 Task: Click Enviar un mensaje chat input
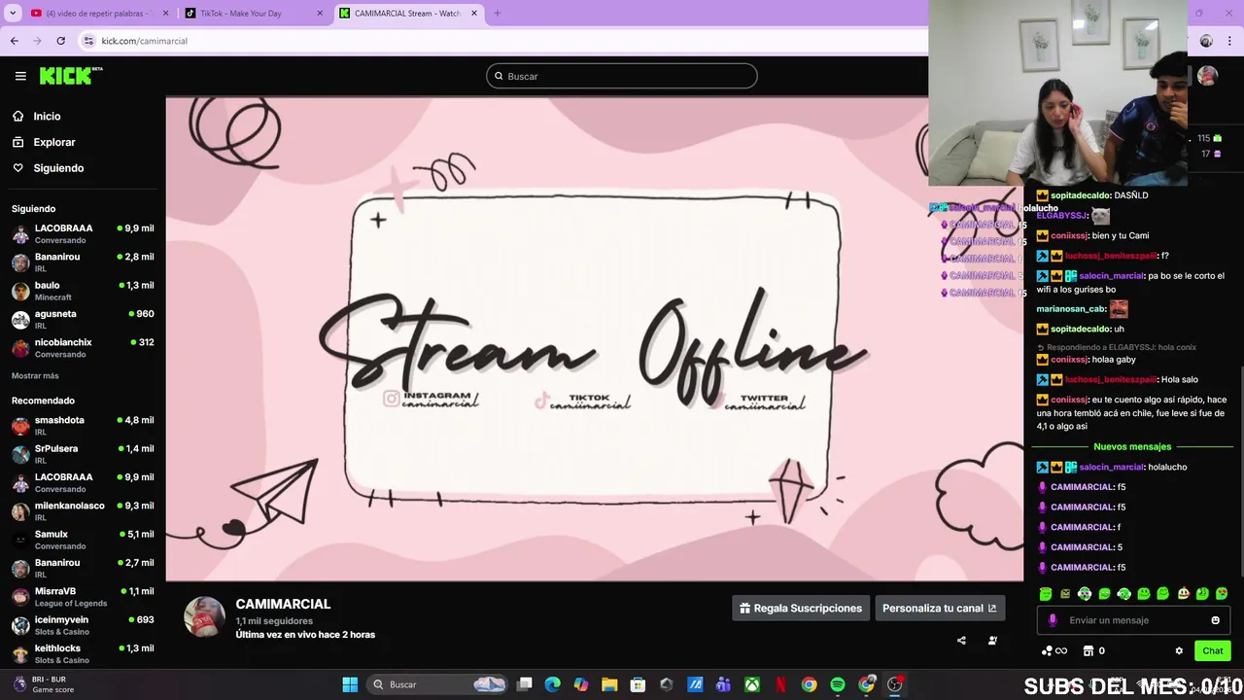1135,620
